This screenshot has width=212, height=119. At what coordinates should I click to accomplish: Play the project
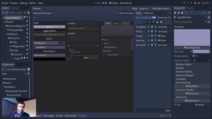184,3
